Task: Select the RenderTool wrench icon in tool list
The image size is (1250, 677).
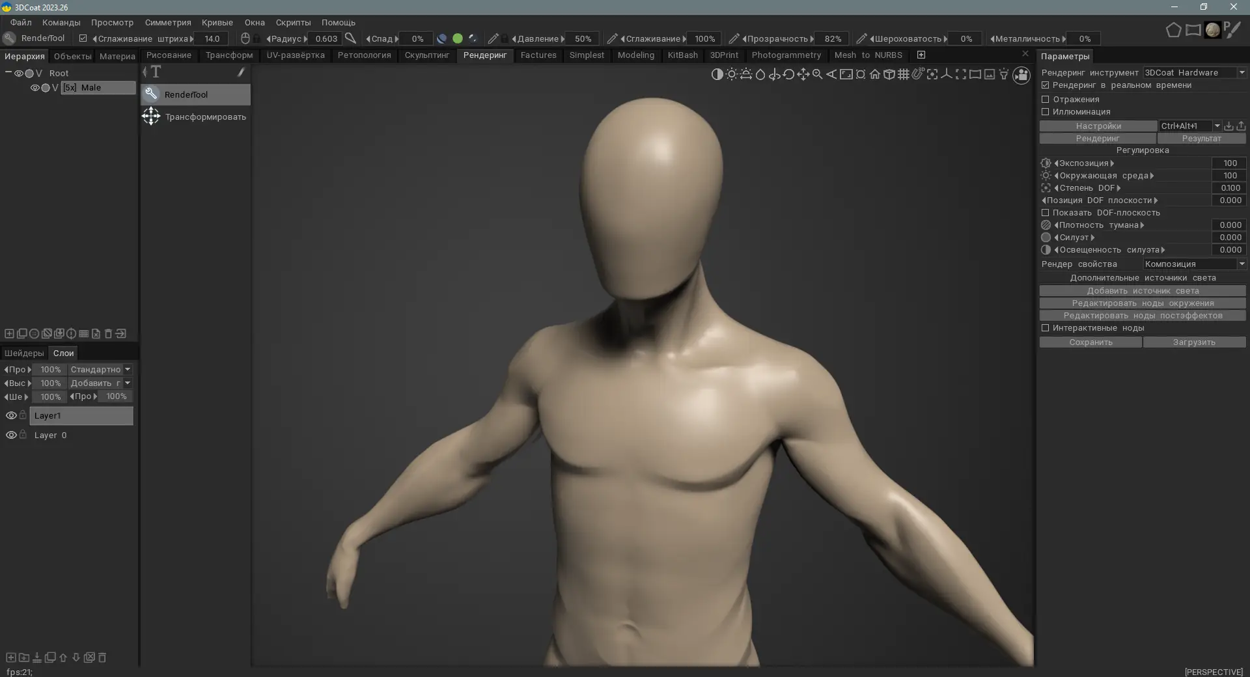Action: [151, 94]
